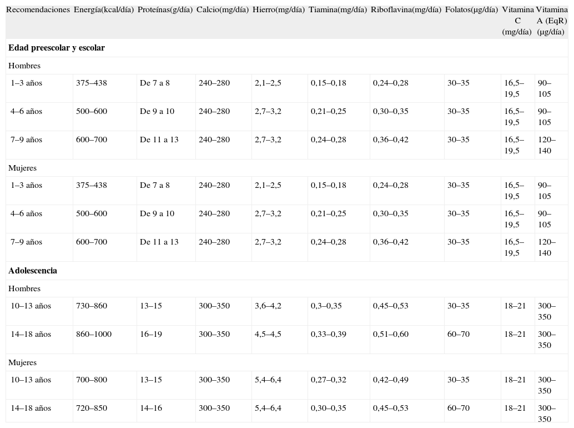Click the Edad preescolar y escolar heading
Screen dimensions: 574x428
pos(57,48)
